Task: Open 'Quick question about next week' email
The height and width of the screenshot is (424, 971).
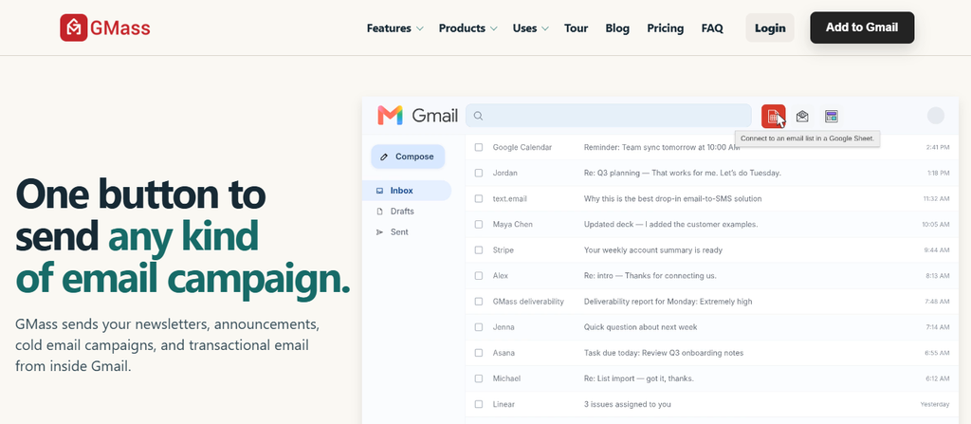Action: (x=640, y=327)
